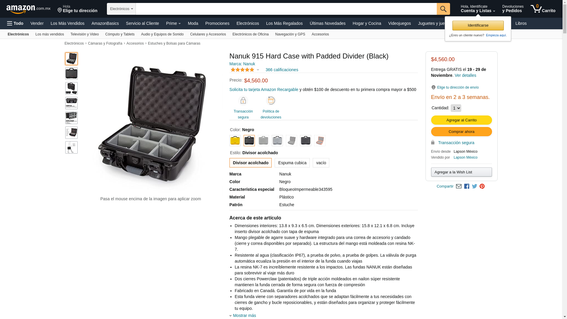
Task: Expand the Electrónicos search category dropdown
Action: click(x=121, y=9)
